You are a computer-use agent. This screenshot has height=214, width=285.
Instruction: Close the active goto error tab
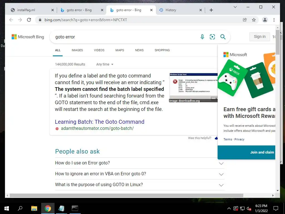point(151,10)
